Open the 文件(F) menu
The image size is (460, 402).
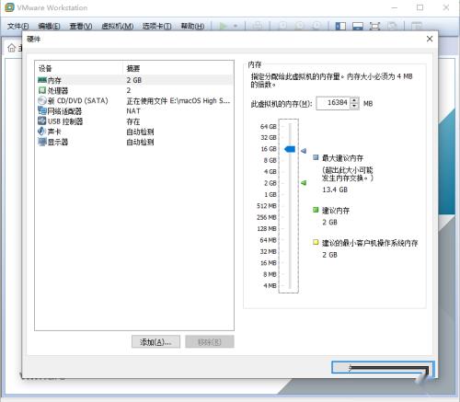(17, 27)
